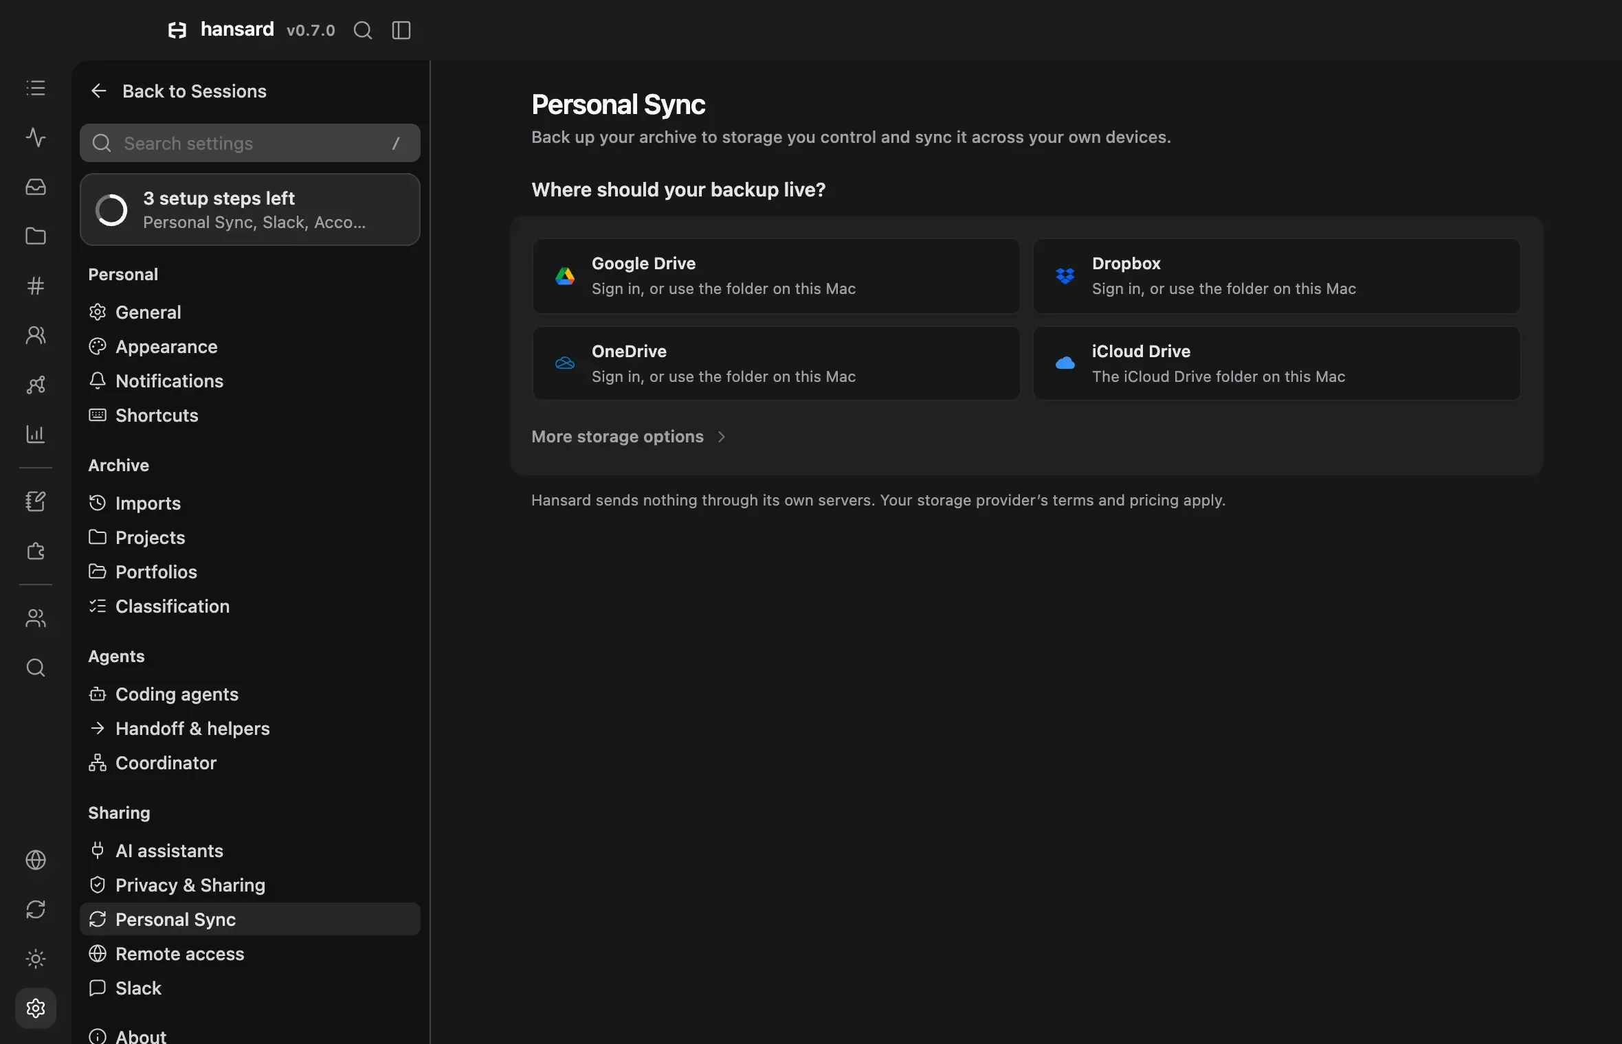Open Coding agents settings
The image size is (1622, 1044).
250,694
